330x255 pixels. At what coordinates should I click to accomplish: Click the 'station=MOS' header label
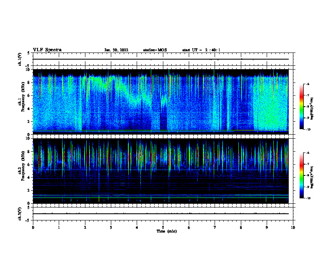155,50
